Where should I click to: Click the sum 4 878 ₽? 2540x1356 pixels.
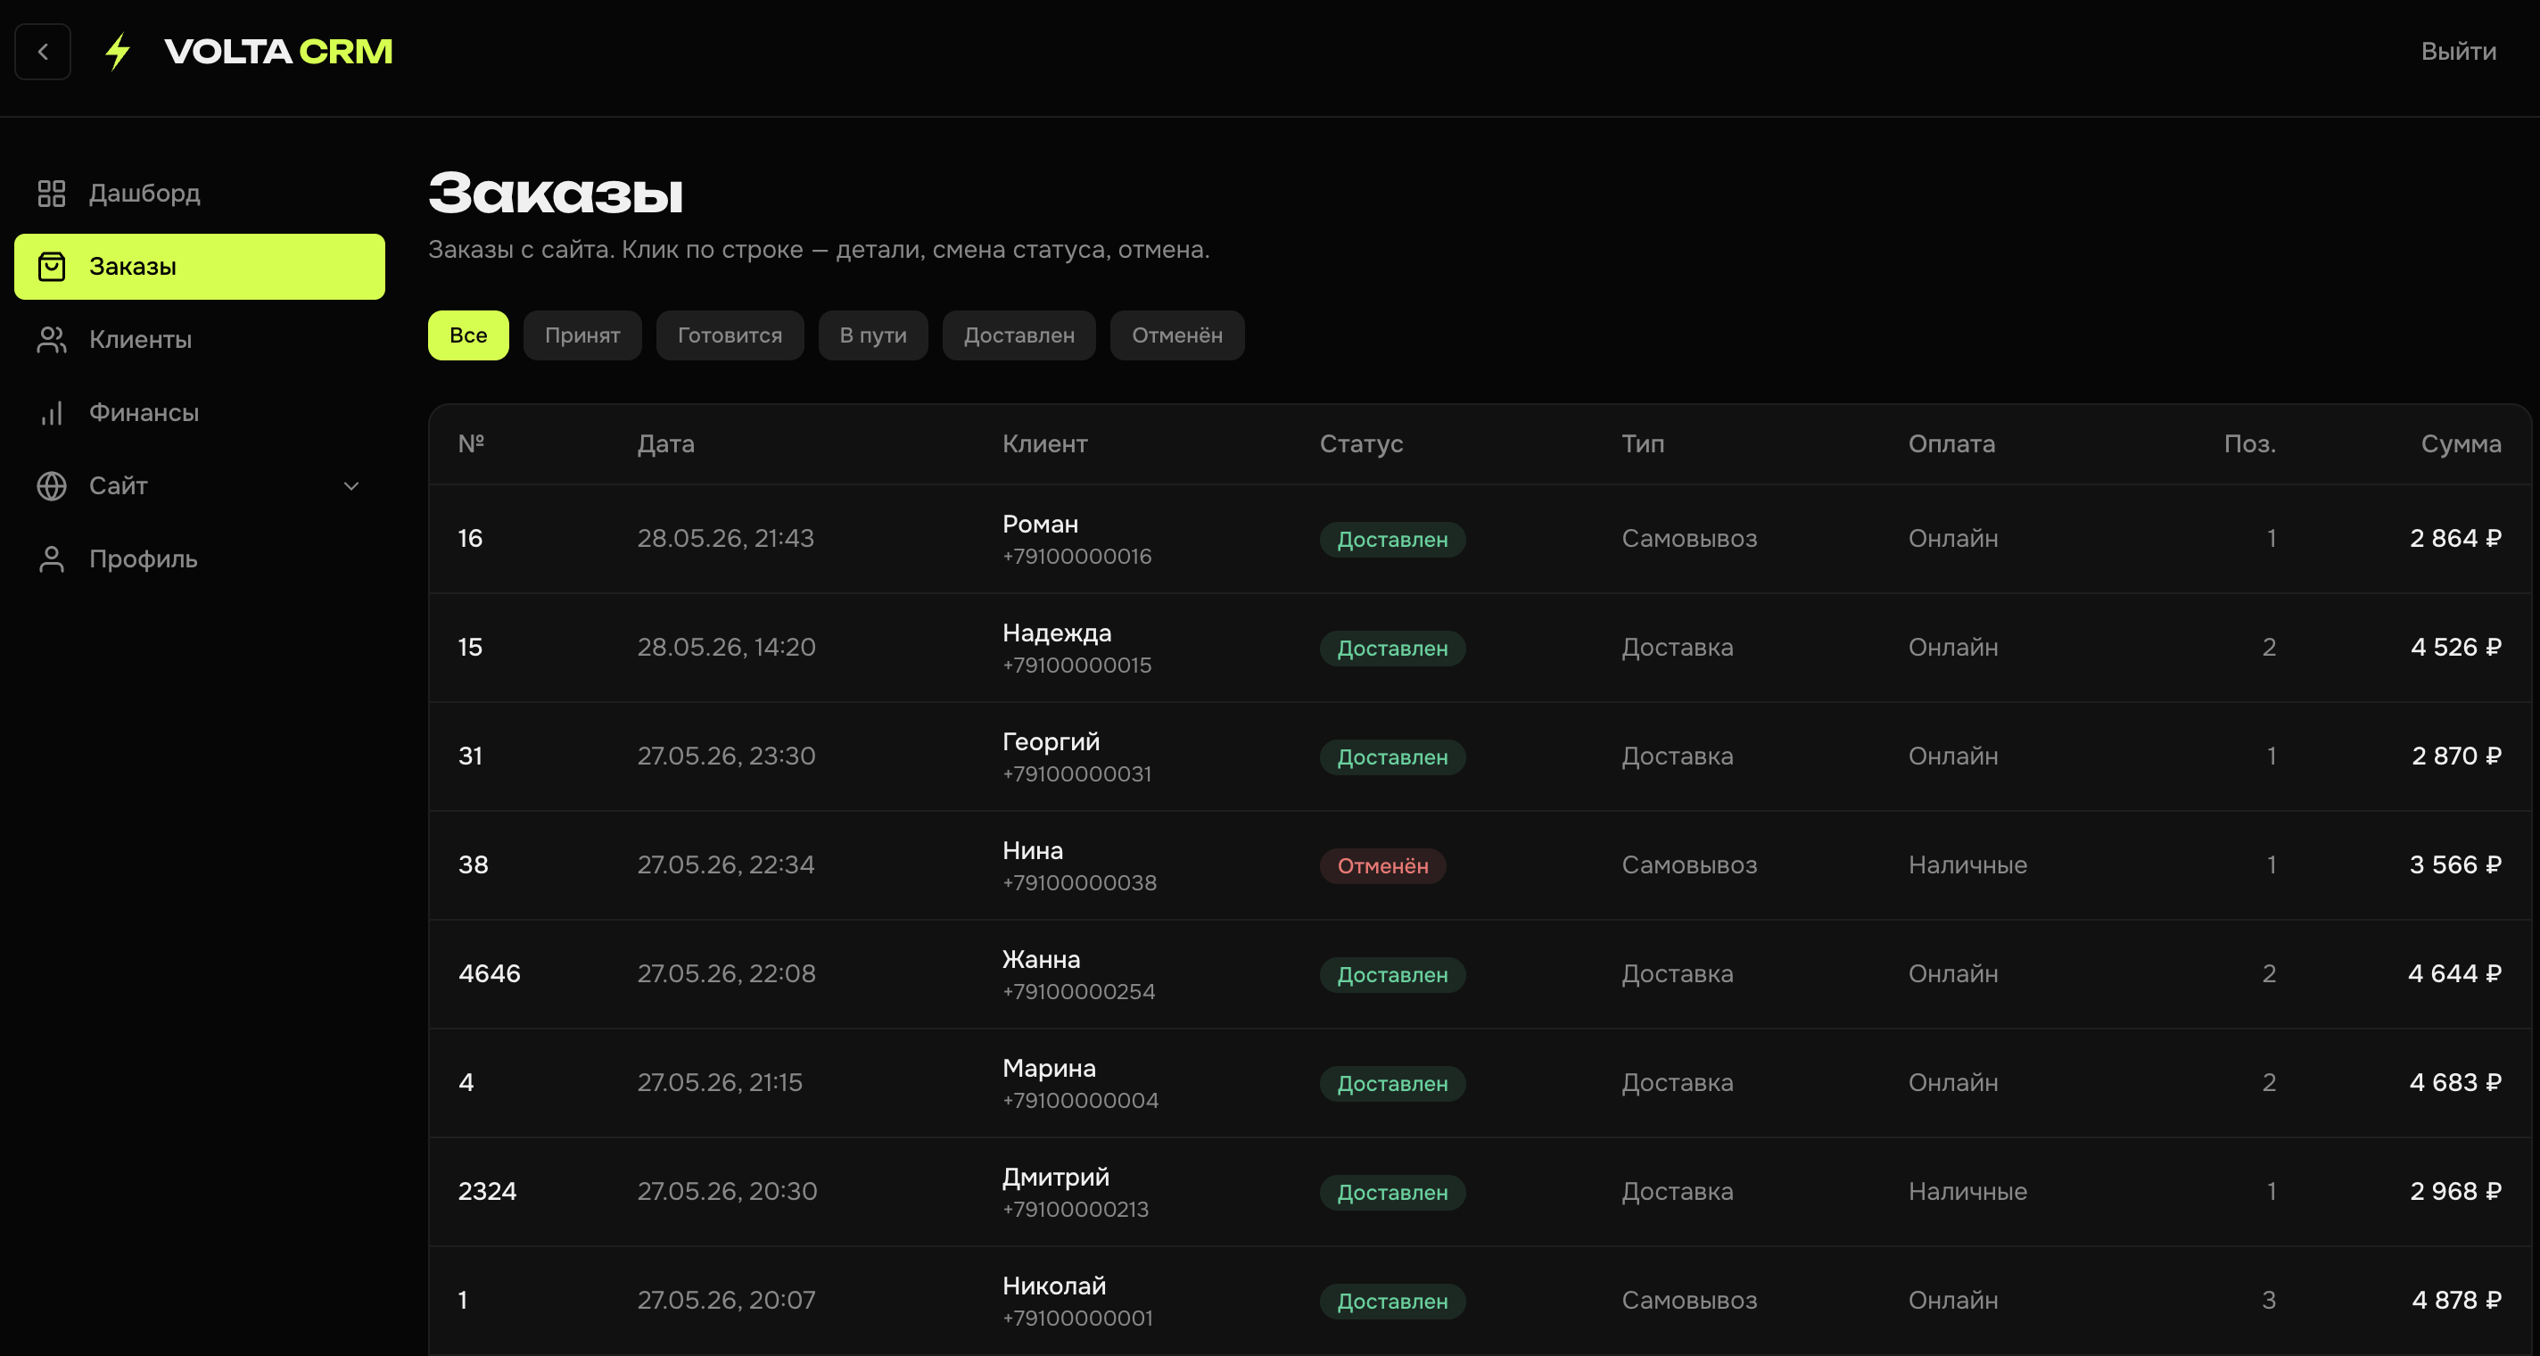tap(2456, 1301)
